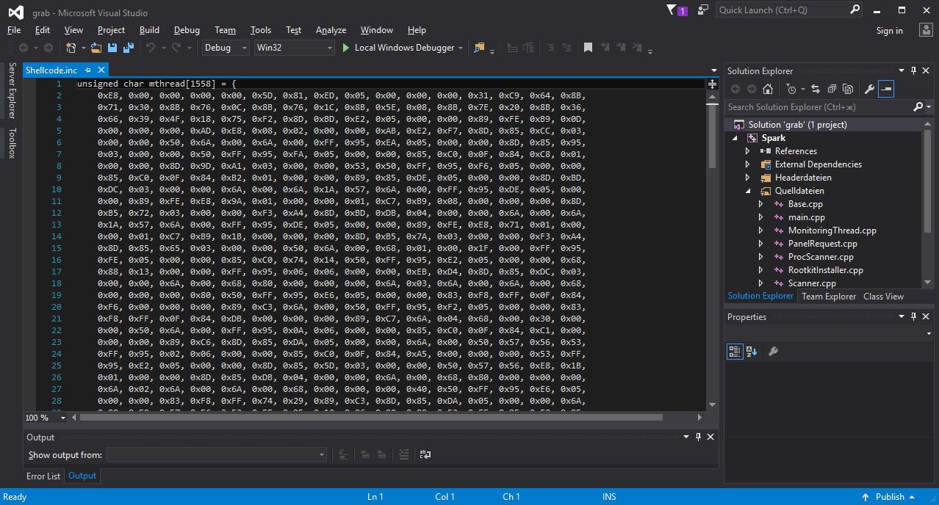Click the editor horizontal scrollbar

coord(371,417)
